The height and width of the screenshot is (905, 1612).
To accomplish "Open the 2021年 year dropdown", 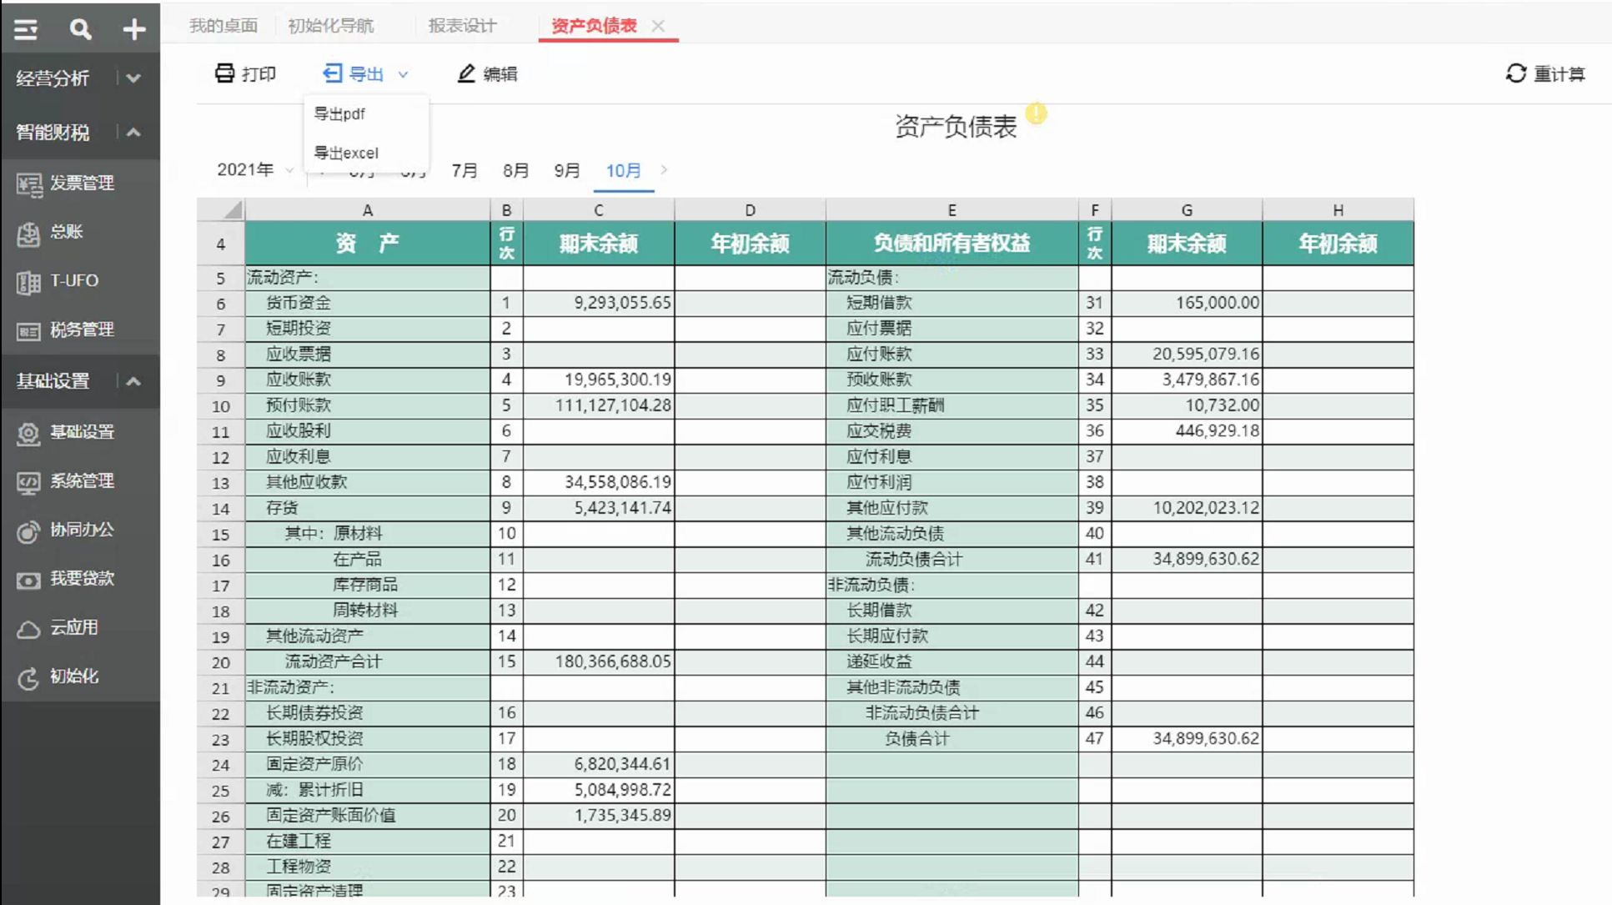I will 255,170.
